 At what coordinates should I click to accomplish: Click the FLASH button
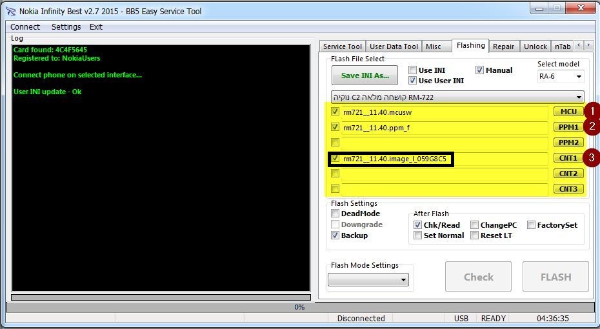click(555, 277)
